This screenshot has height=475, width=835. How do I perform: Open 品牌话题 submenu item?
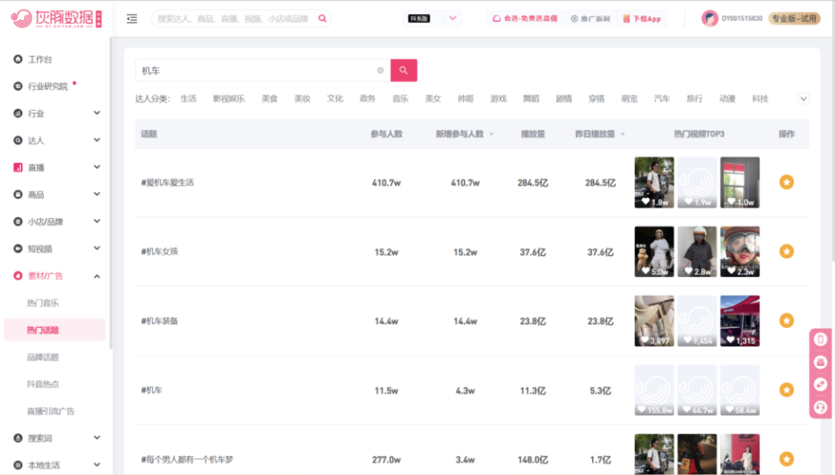(x=43, y=357)
